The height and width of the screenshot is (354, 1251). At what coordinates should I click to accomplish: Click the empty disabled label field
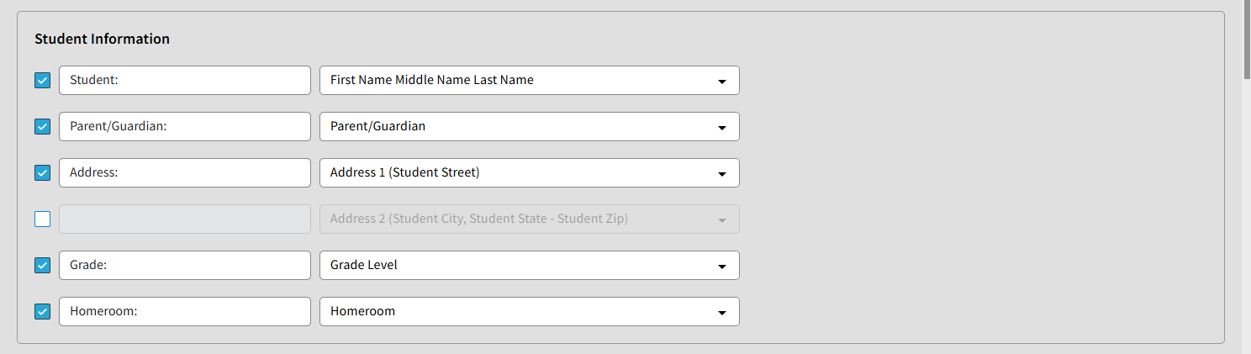(x=185, y=219)
